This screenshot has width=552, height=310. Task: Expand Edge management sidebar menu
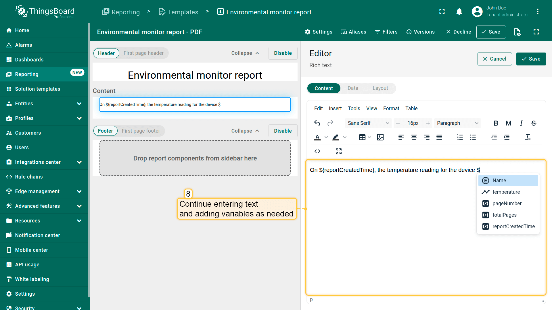click(79, 191)
